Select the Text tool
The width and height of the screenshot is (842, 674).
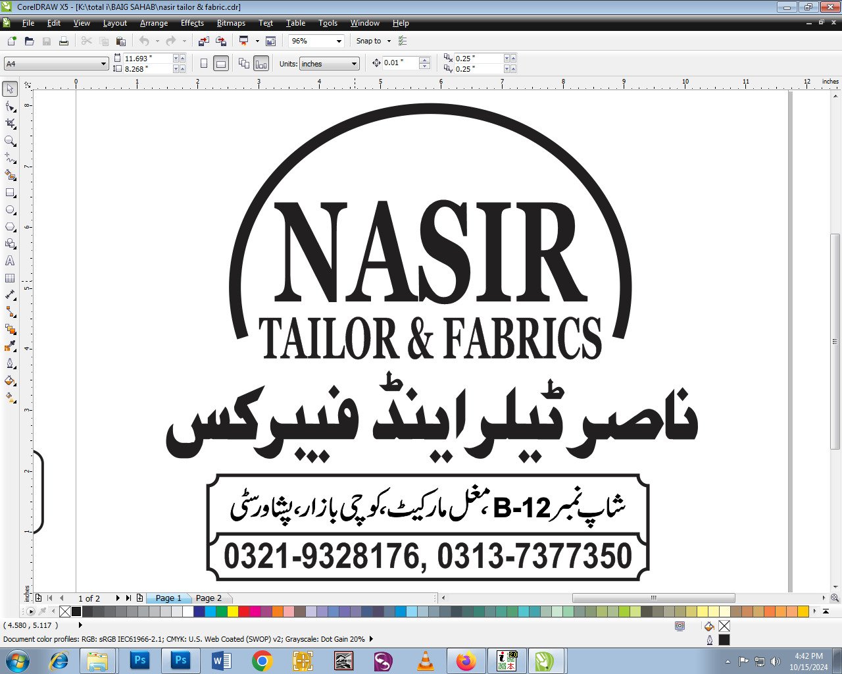click(x=10, y=261)
